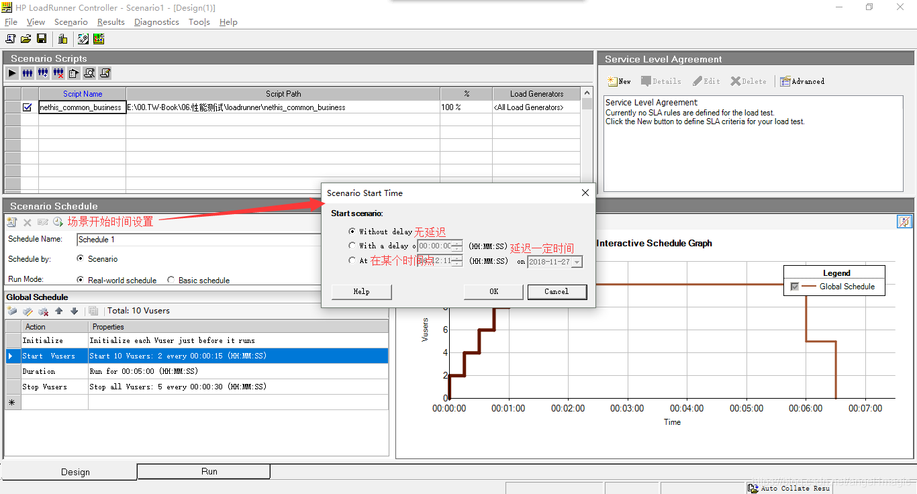Screen dimensions: 917x494
Task: Click the delay time spinner arrows
Action: [457, 246]
